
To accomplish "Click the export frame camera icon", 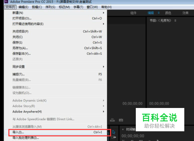I will coord(121,120).
